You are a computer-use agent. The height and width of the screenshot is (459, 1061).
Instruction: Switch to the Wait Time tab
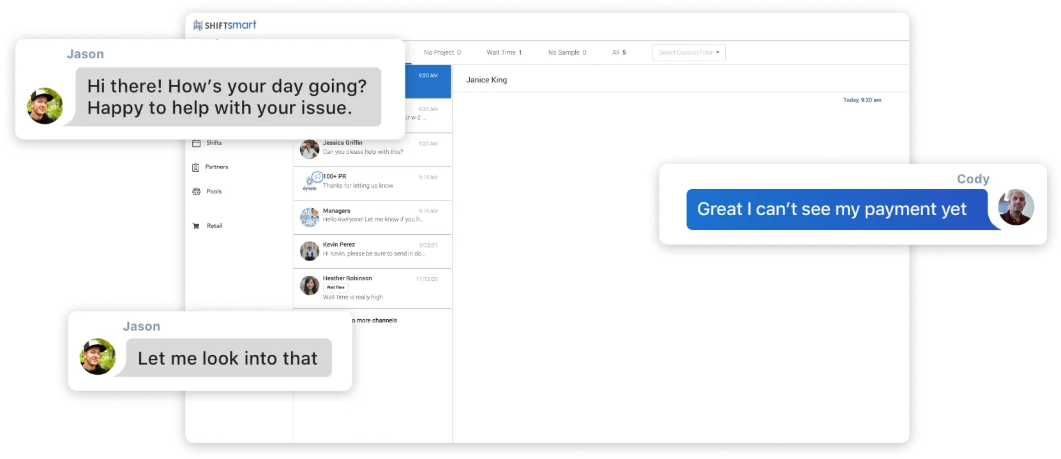[x=504, y=52]
